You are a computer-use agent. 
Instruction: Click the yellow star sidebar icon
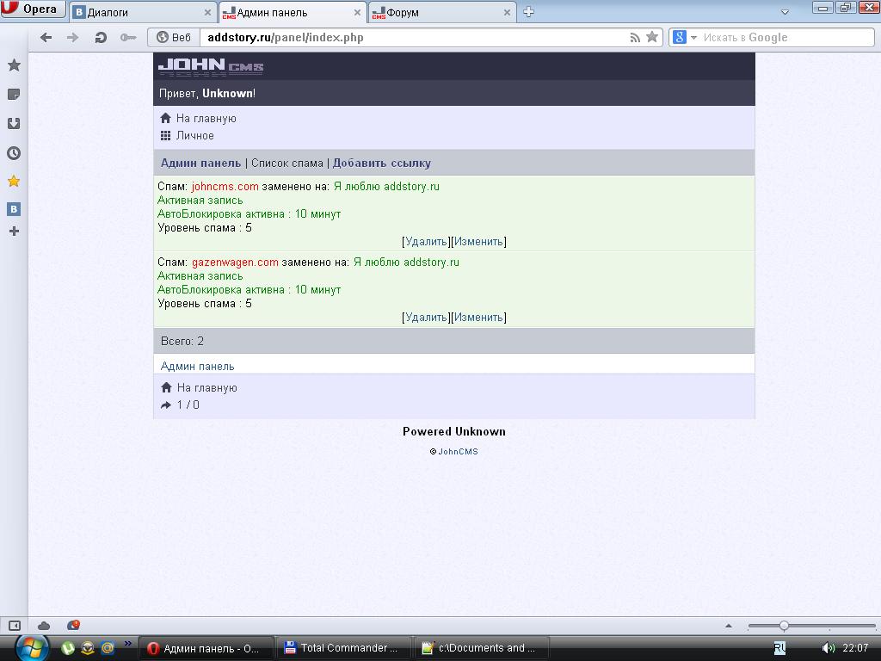point(14,181)
